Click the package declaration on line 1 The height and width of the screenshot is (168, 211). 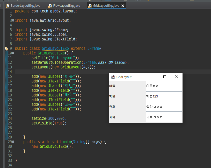[x=46, y=11]
